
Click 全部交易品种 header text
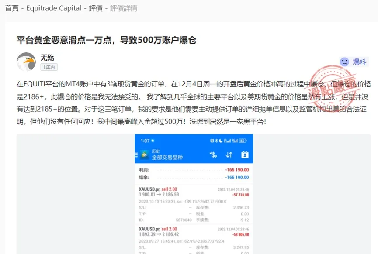167,158
